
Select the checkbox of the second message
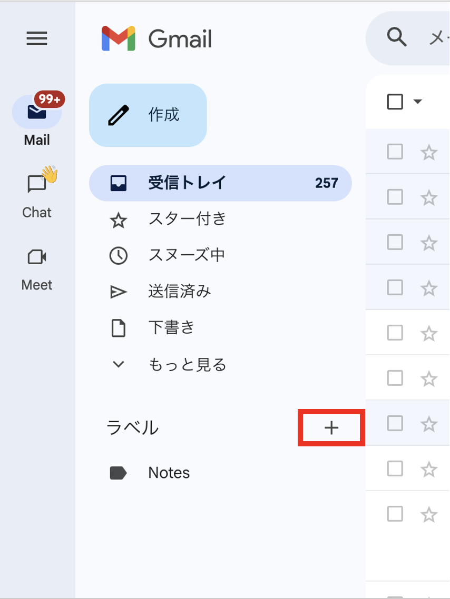(395, 197)
